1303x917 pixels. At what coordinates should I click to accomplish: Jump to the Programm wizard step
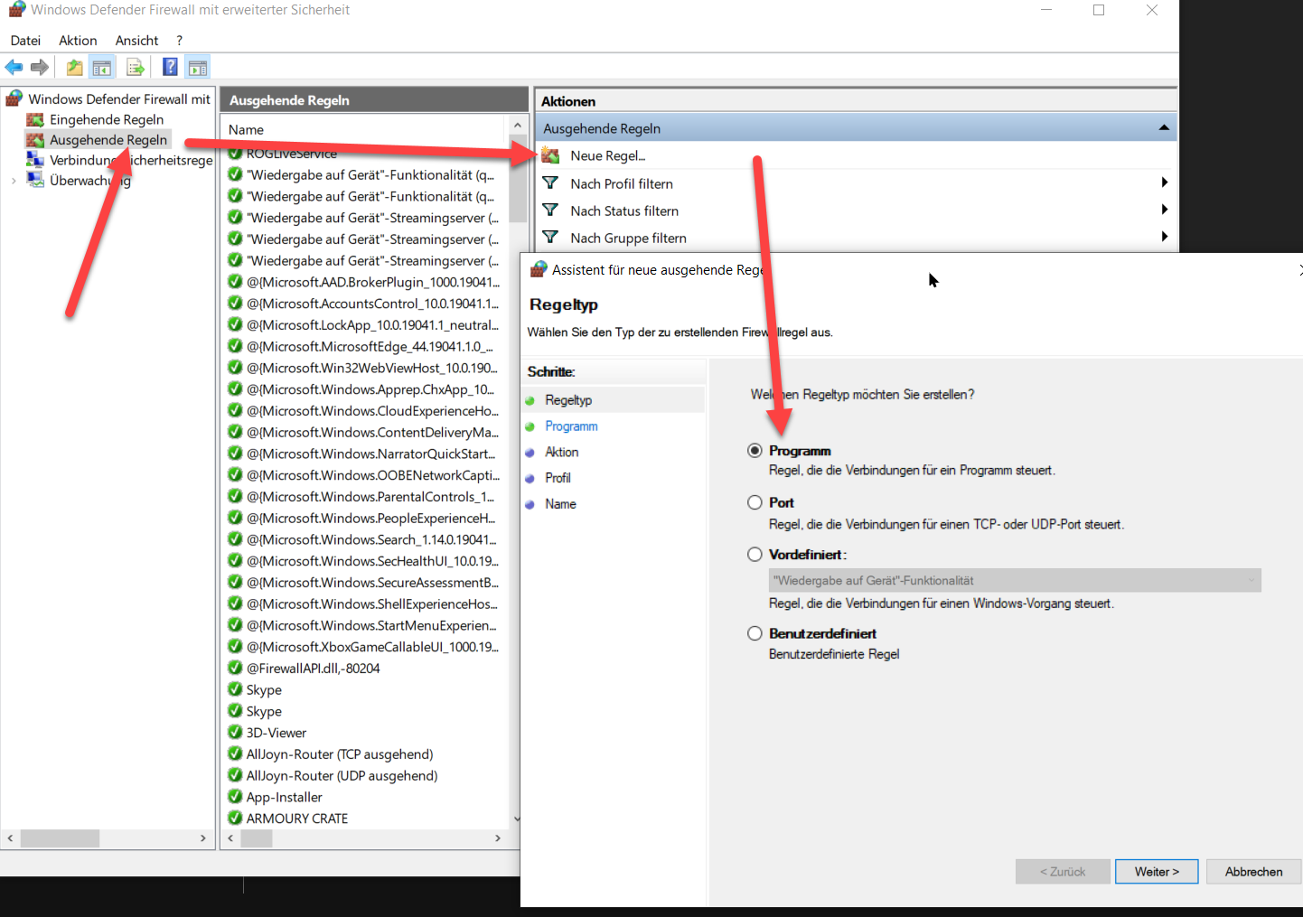click(x=571, y=426)
